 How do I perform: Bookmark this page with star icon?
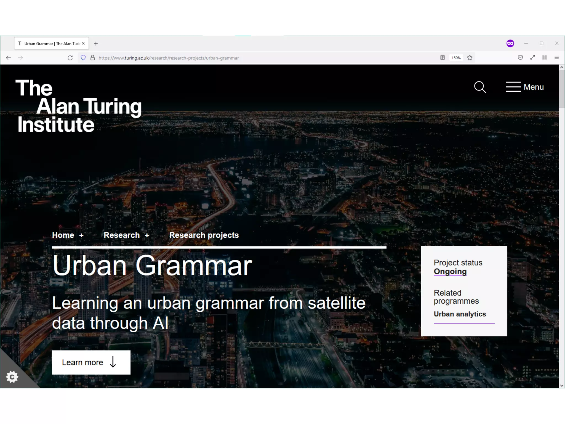(470, 58)
